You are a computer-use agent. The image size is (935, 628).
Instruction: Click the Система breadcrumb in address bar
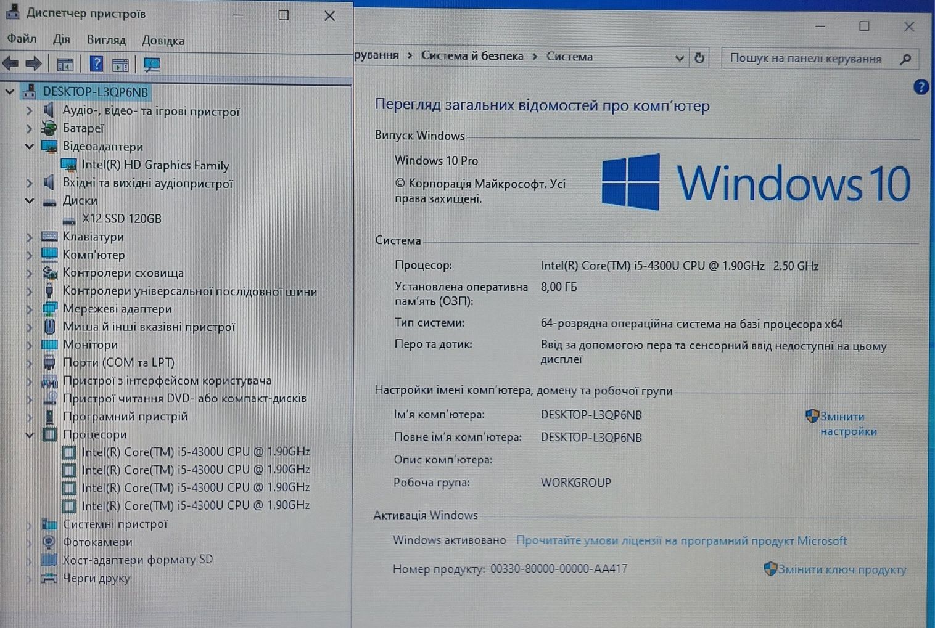click(x=569, y=57)
